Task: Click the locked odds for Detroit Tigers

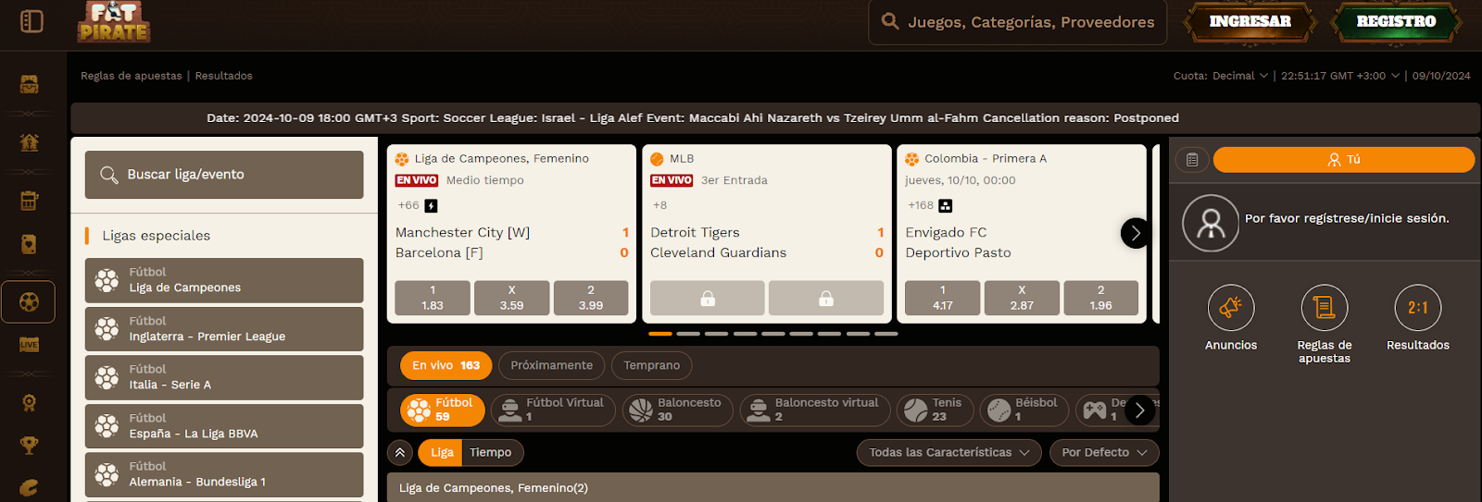Action: 708,299
